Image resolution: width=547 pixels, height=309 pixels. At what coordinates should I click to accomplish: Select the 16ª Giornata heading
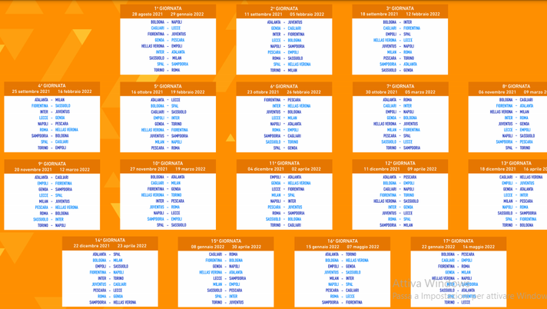point(343,241)
